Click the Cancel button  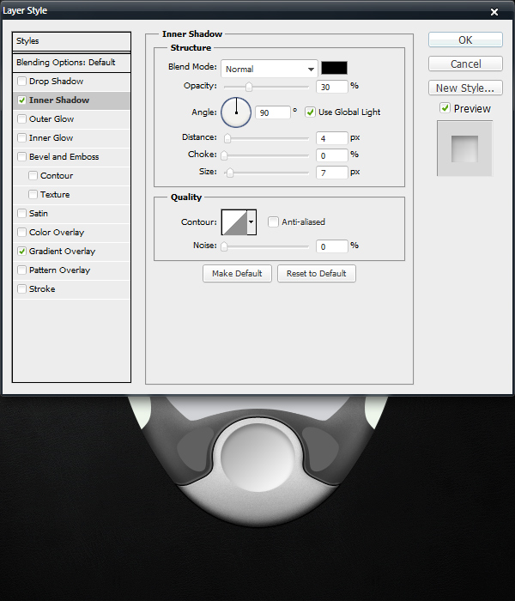pos(465,64)
